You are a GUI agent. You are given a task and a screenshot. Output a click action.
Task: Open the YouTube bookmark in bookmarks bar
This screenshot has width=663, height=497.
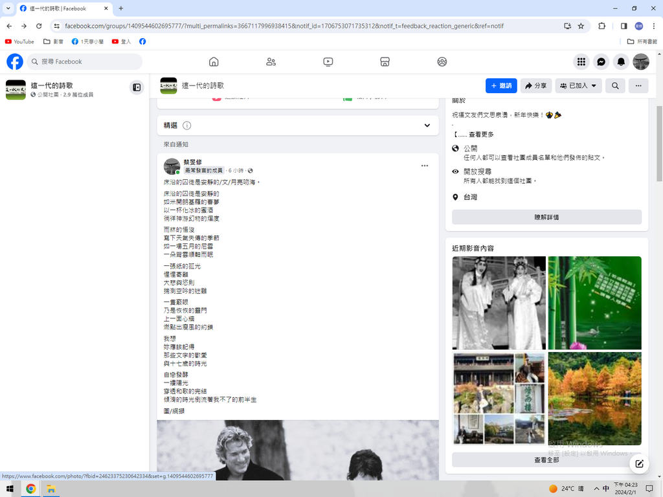[19, 41]
